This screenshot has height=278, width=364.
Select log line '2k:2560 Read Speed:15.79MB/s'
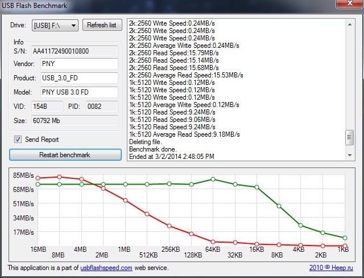click(x=174, y=53)
